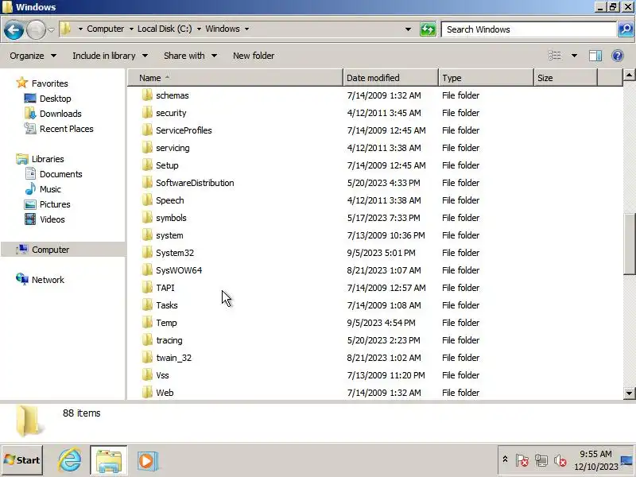Select the Temp folder icon
The height and width of the screenshot is (477, 636).
click(147, 323)
